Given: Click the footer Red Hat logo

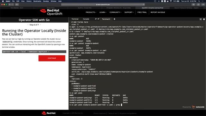Looking at the screenshot, I should (x=49, y=113).
